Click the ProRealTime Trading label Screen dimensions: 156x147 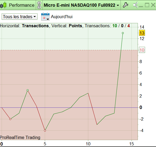click(x=20, y=137)
